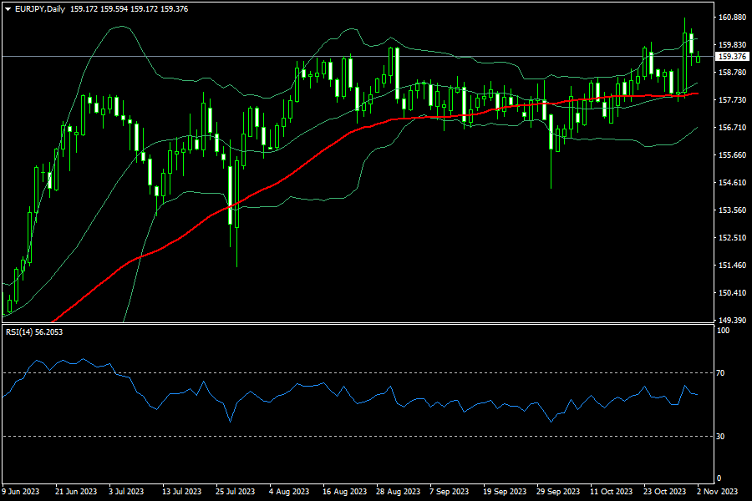Select the current price label 159.376
The height and width of the screenshot is (501, 752).
[732, 57]
